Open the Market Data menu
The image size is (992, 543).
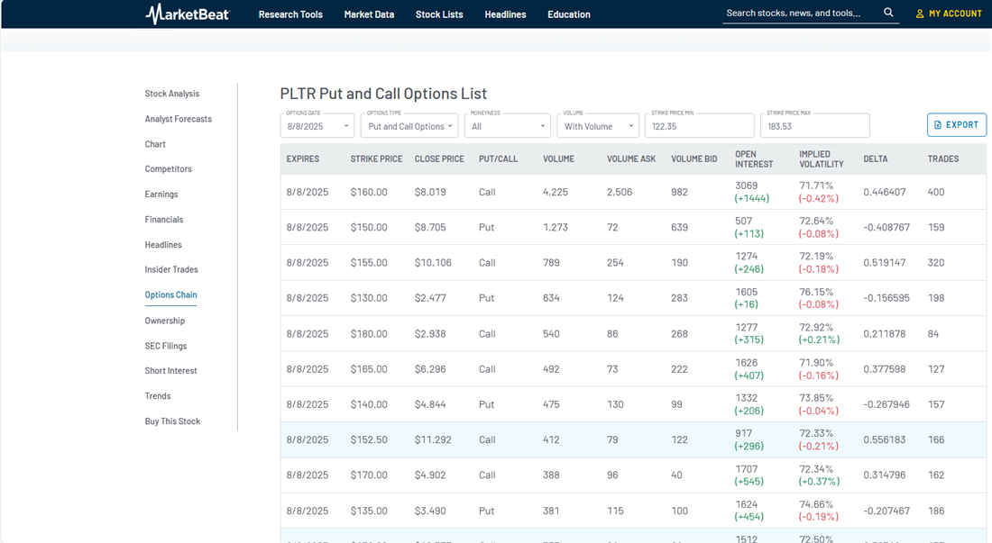[x=369, y=14]
